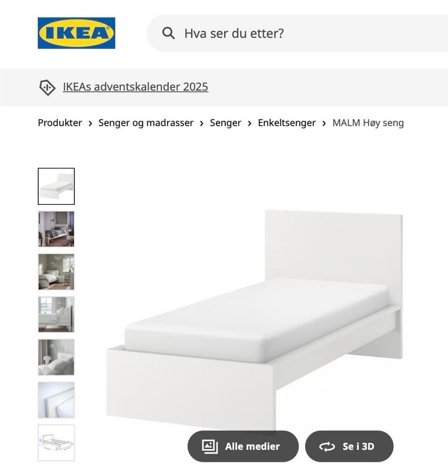View the bed with Se i 3D
448x468 pixels.
pos(349,446)
